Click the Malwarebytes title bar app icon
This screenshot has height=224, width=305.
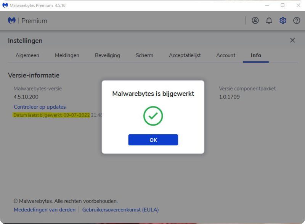[5, 5]
